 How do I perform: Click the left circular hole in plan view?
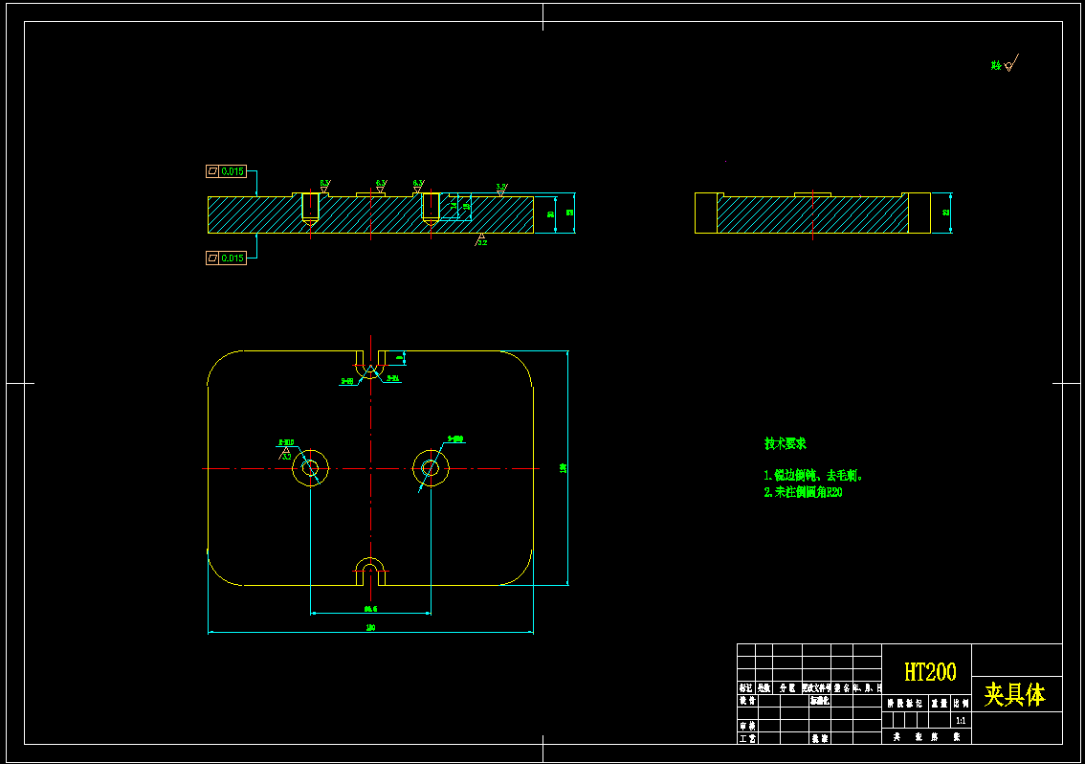click(311, 468)
